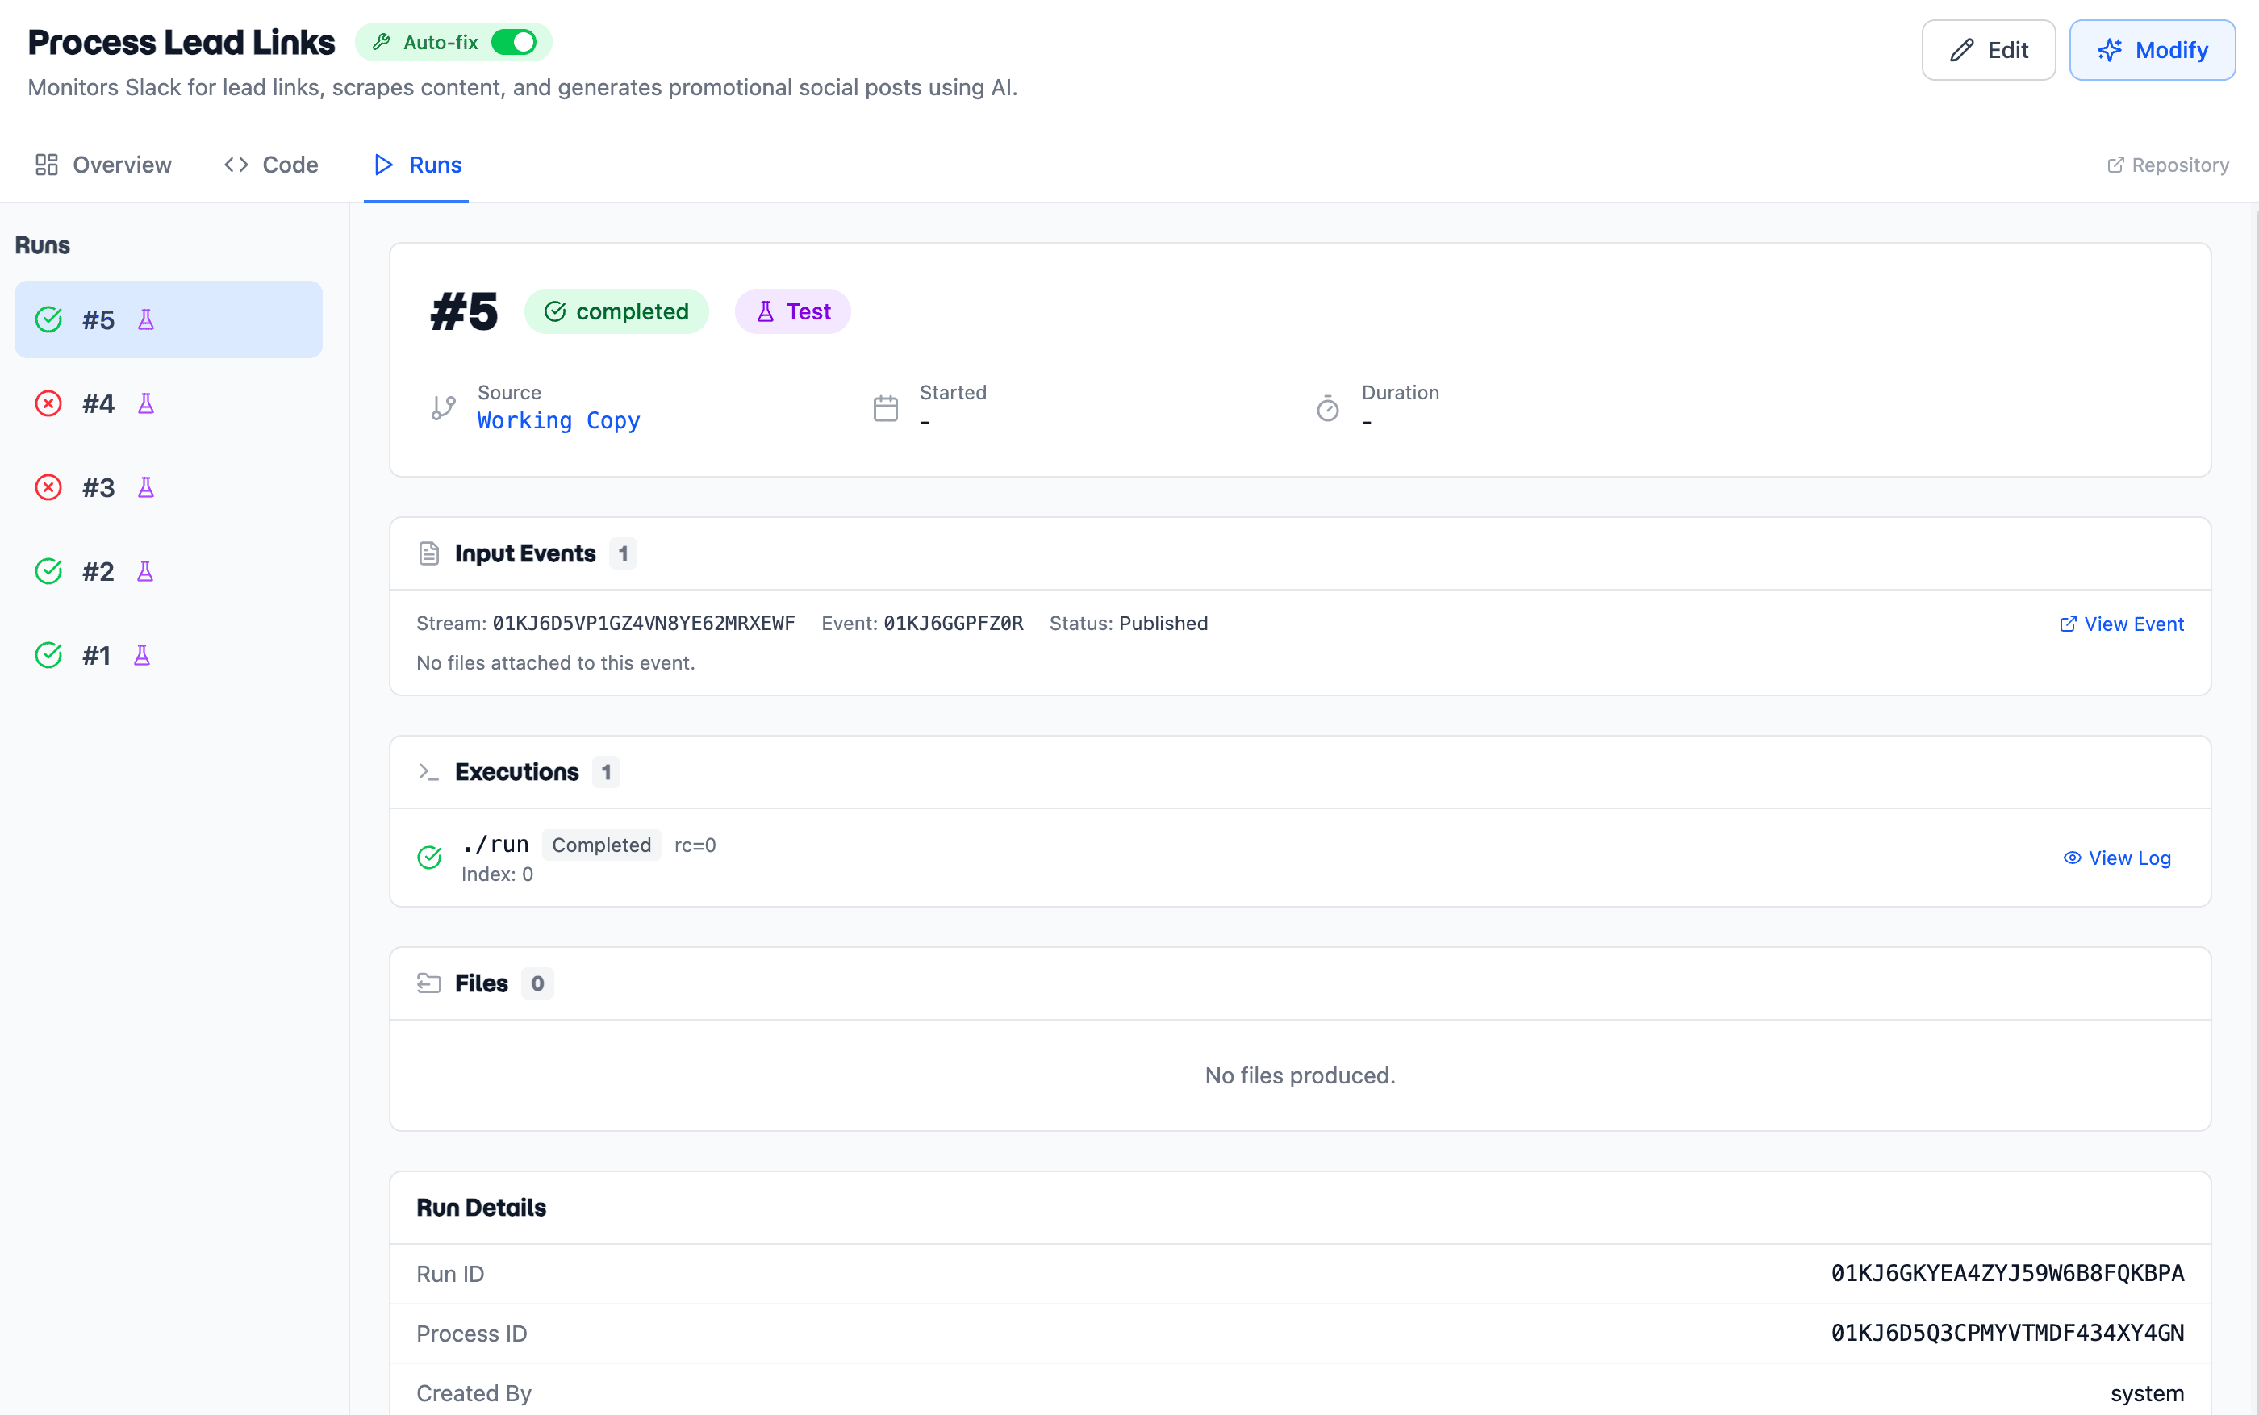Collapse the Files section
The width and height of the screenshot is (2259, 1415).
[481, 983]
